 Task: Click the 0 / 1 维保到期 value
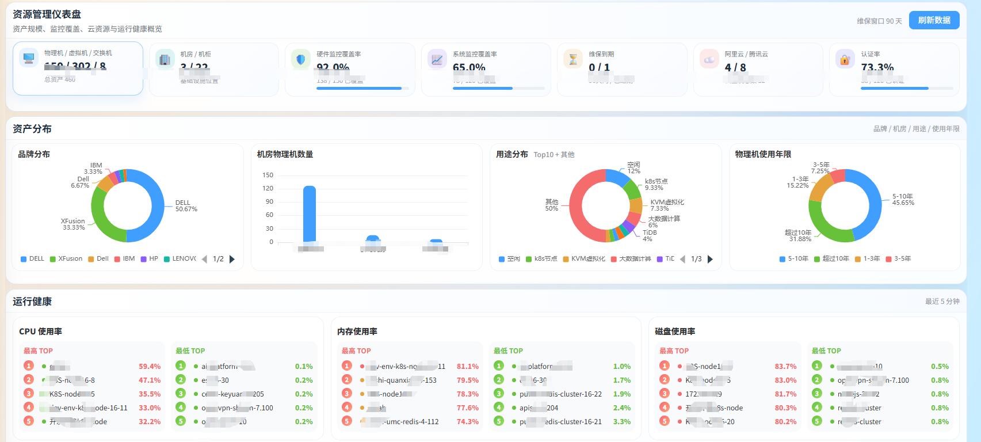[x=599, y=67]
